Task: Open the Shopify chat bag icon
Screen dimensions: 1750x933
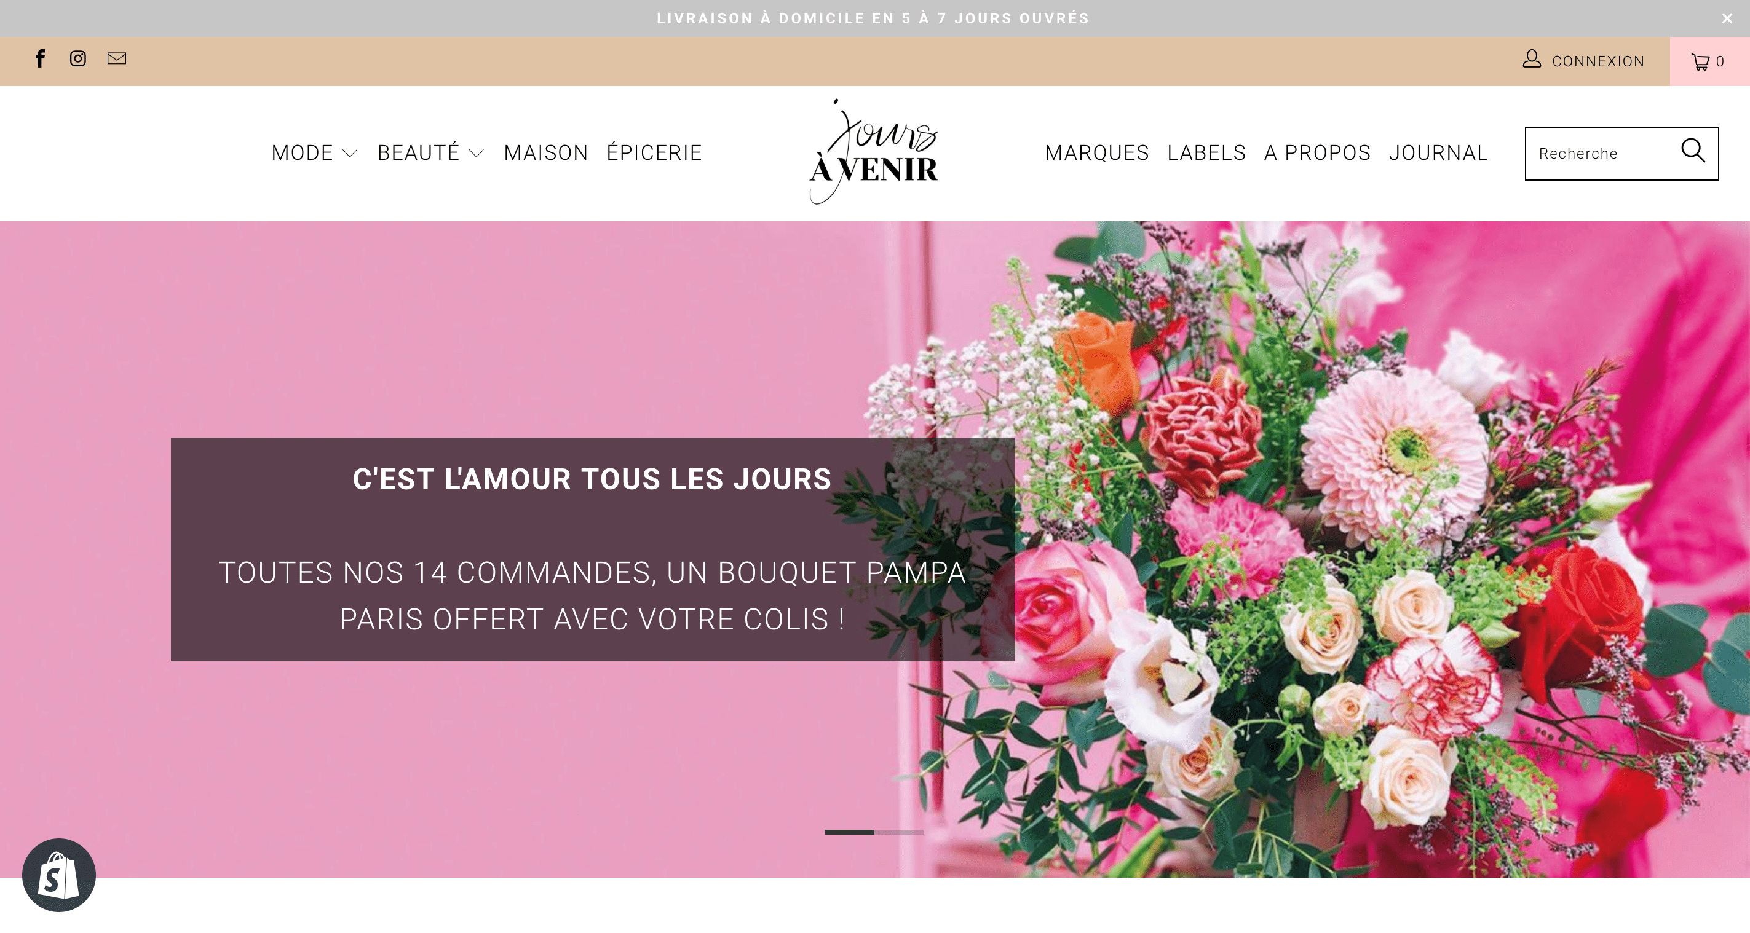Action: 59,875
